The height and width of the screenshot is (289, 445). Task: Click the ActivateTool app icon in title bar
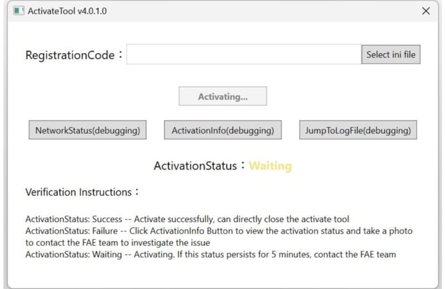coord(18,11)
